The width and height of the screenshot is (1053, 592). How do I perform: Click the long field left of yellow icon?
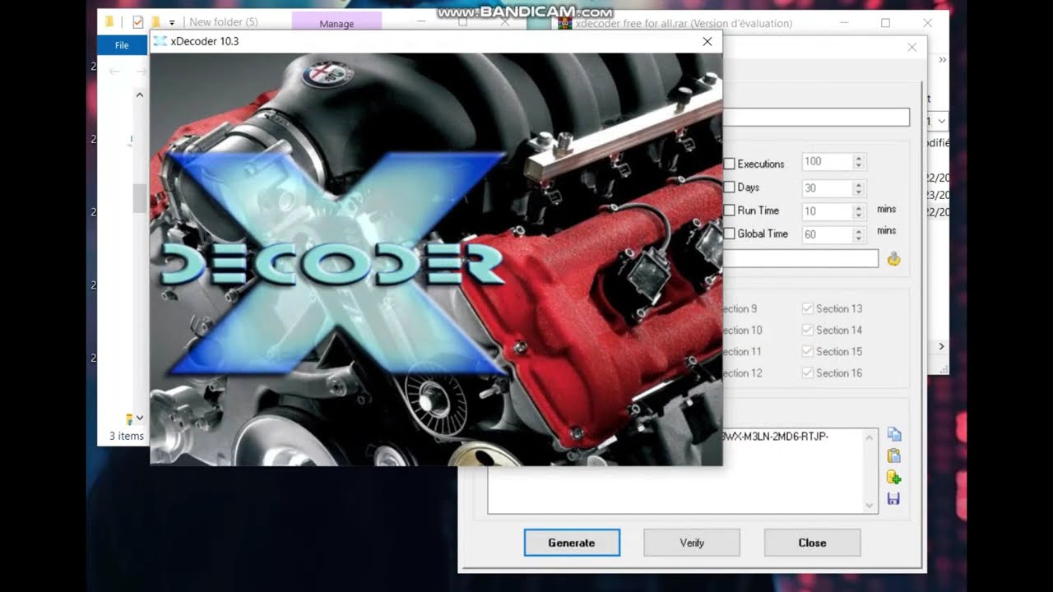click(800, 259)
